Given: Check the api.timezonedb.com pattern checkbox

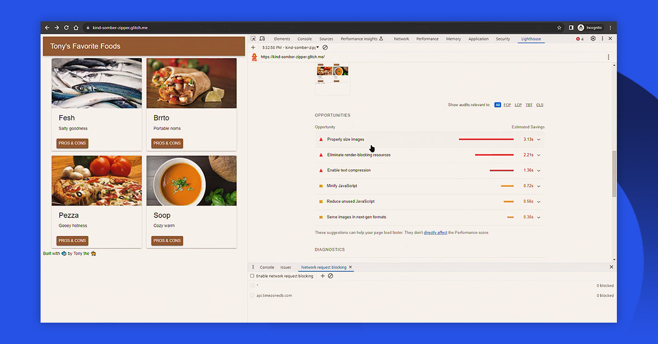Looking at the screenshot, I should coord(252,295).
